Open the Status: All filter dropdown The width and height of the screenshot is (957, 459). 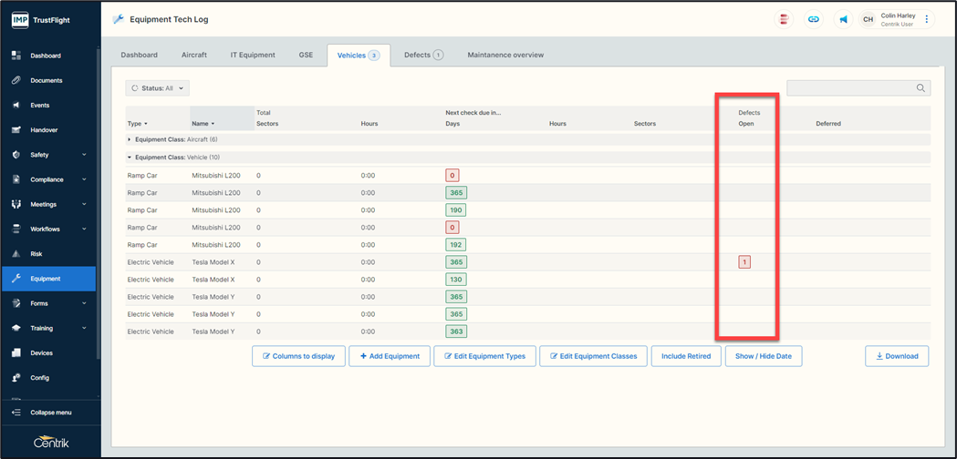click(158, 88)
